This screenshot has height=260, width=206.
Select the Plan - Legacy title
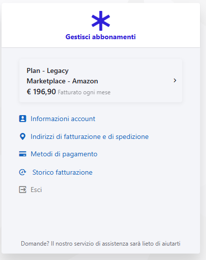[48, 70]
